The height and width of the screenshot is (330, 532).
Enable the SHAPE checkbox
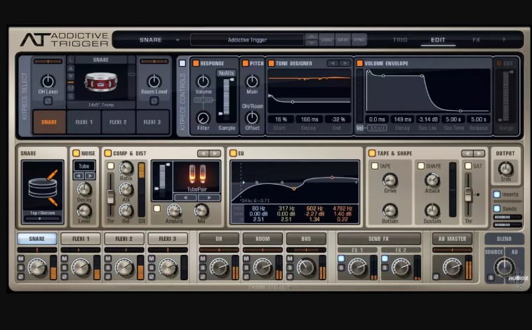(421, 166)
